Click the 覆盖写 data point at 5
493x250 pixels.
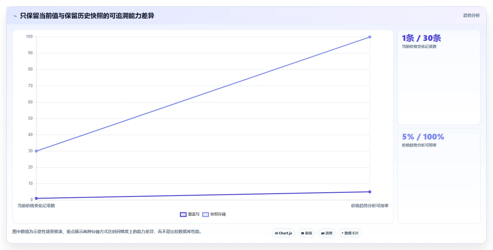click(370, 192)
